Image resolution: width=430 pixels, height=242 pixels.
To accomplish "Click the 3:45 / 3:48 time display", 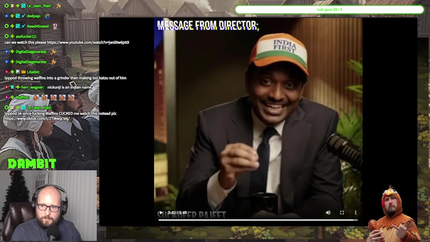I will click(177, 213).
